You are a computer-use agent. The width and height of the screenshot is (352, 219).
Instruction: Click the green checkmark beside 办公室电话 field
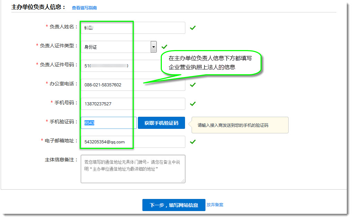(193, 85)
